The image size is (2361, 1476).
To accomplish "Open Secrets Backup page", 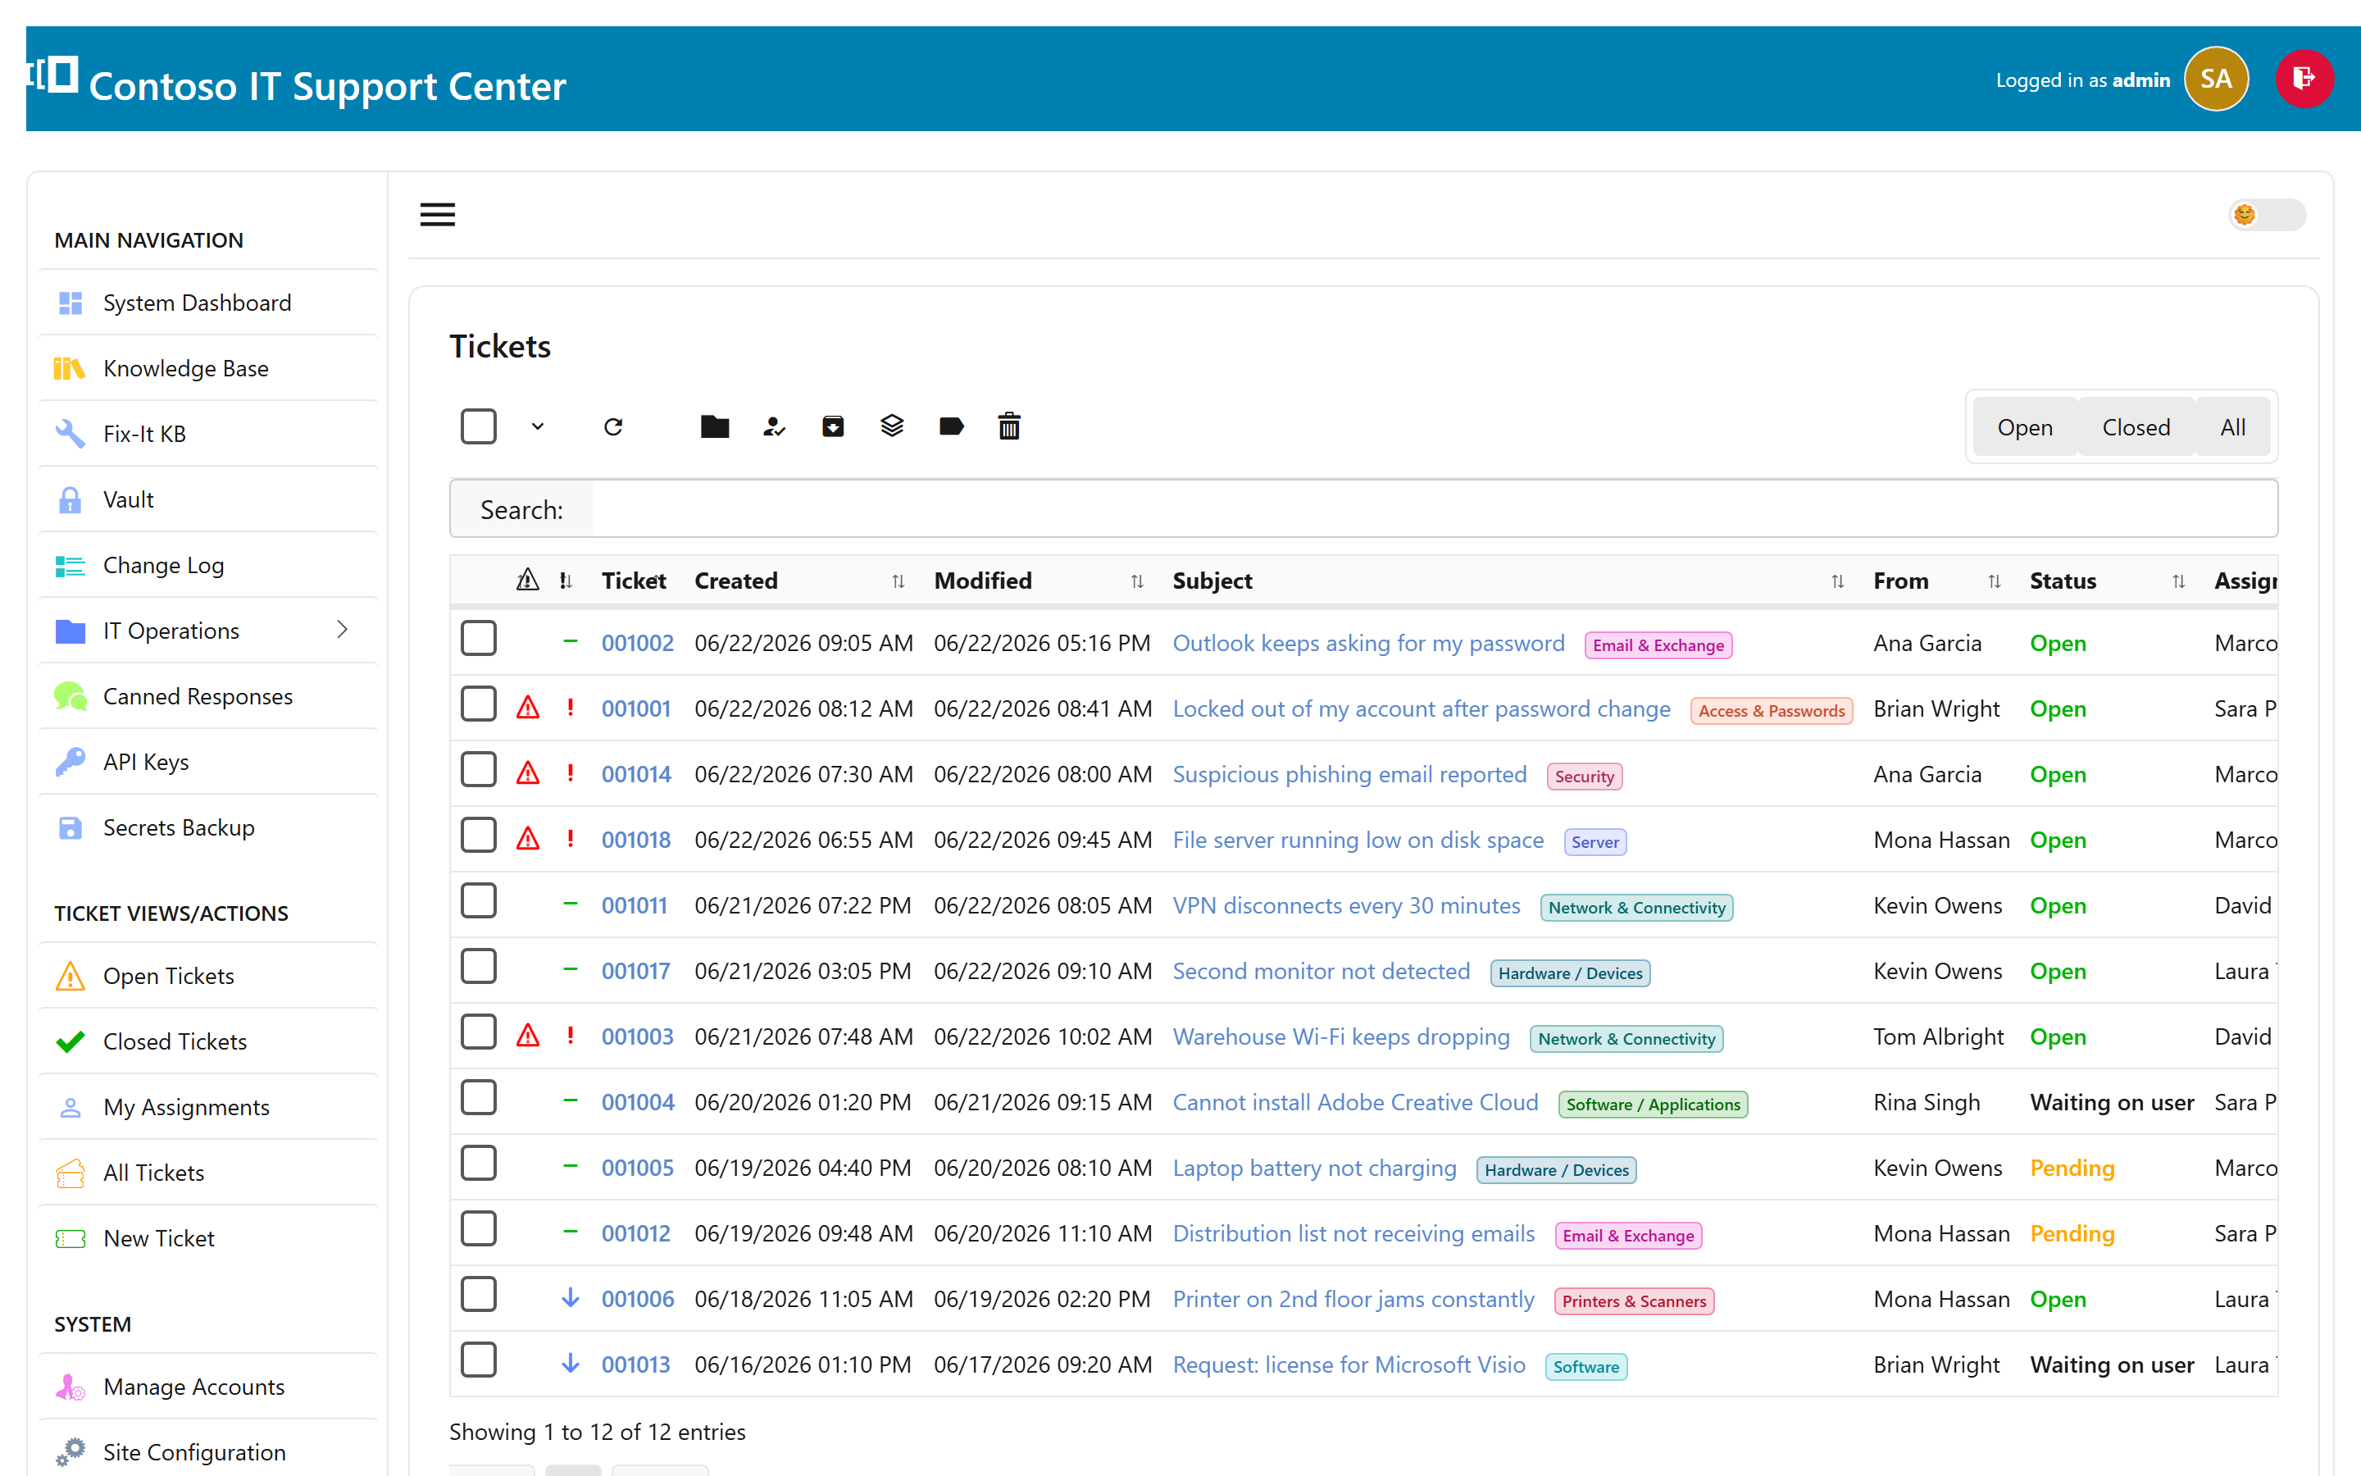I will coord(207,827).
